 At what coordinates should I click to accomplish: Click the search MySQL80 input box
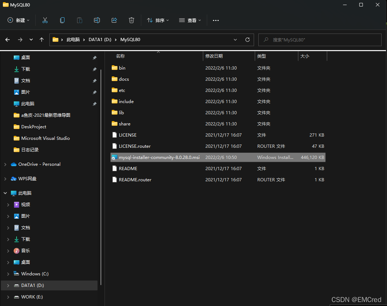click(320, 40)
